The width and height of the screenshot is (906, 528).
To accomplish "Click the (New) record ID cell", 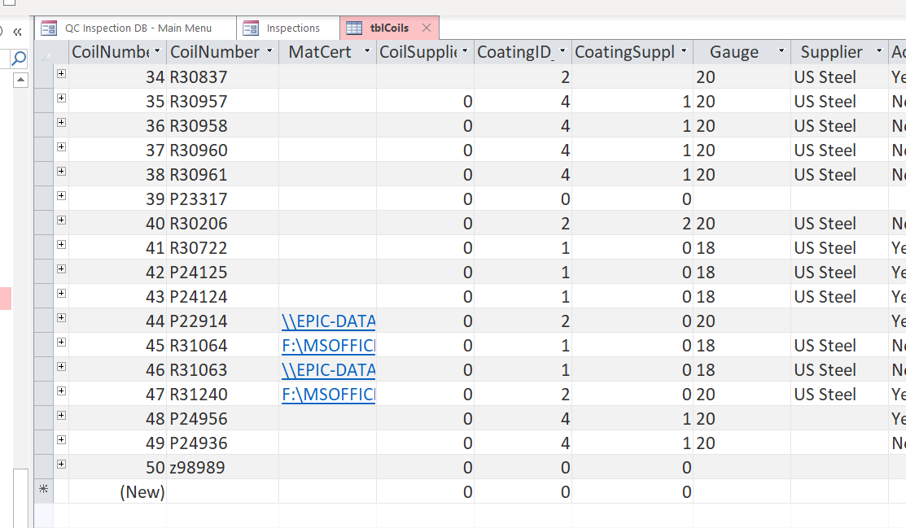I will pos(118,491).
